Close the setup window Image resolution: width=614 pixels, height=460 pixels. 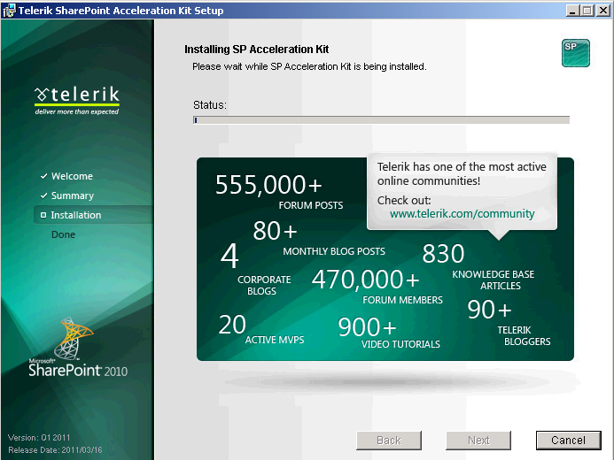pos(603,11)
